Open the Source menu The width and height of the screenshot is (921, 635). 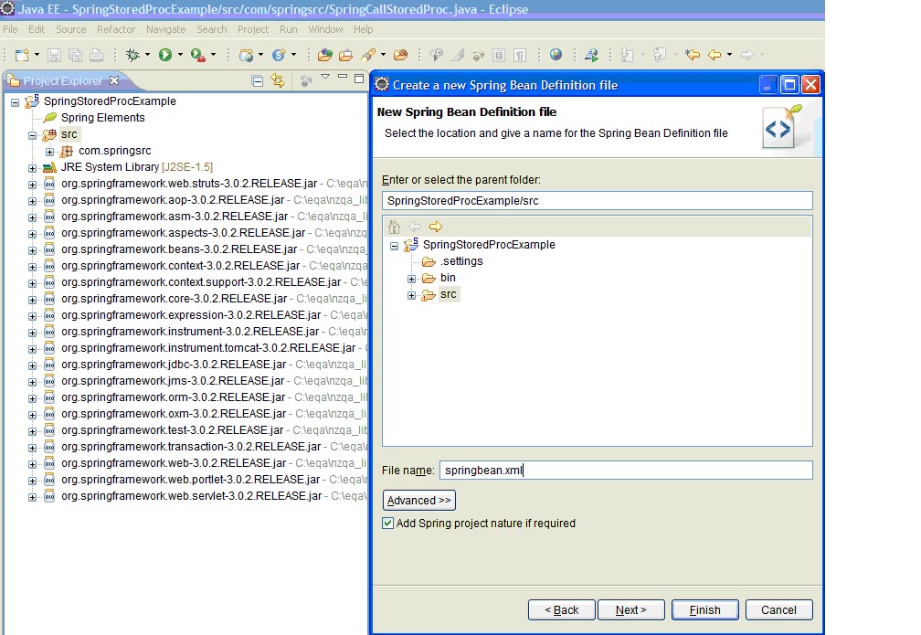point(71,29)
